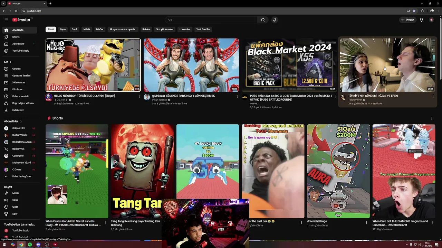Select the Mix'ler filter chip
Image resolution: width=442 pixels, height=248 pixels.
coord(100,29)
